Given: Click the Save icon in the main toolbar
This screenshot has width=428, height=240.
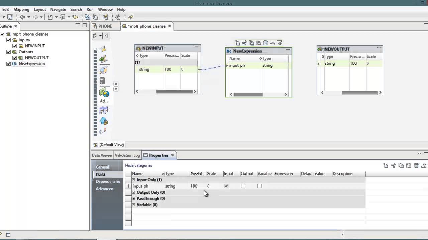Looking at the screenshot, I should coord(10,17).
